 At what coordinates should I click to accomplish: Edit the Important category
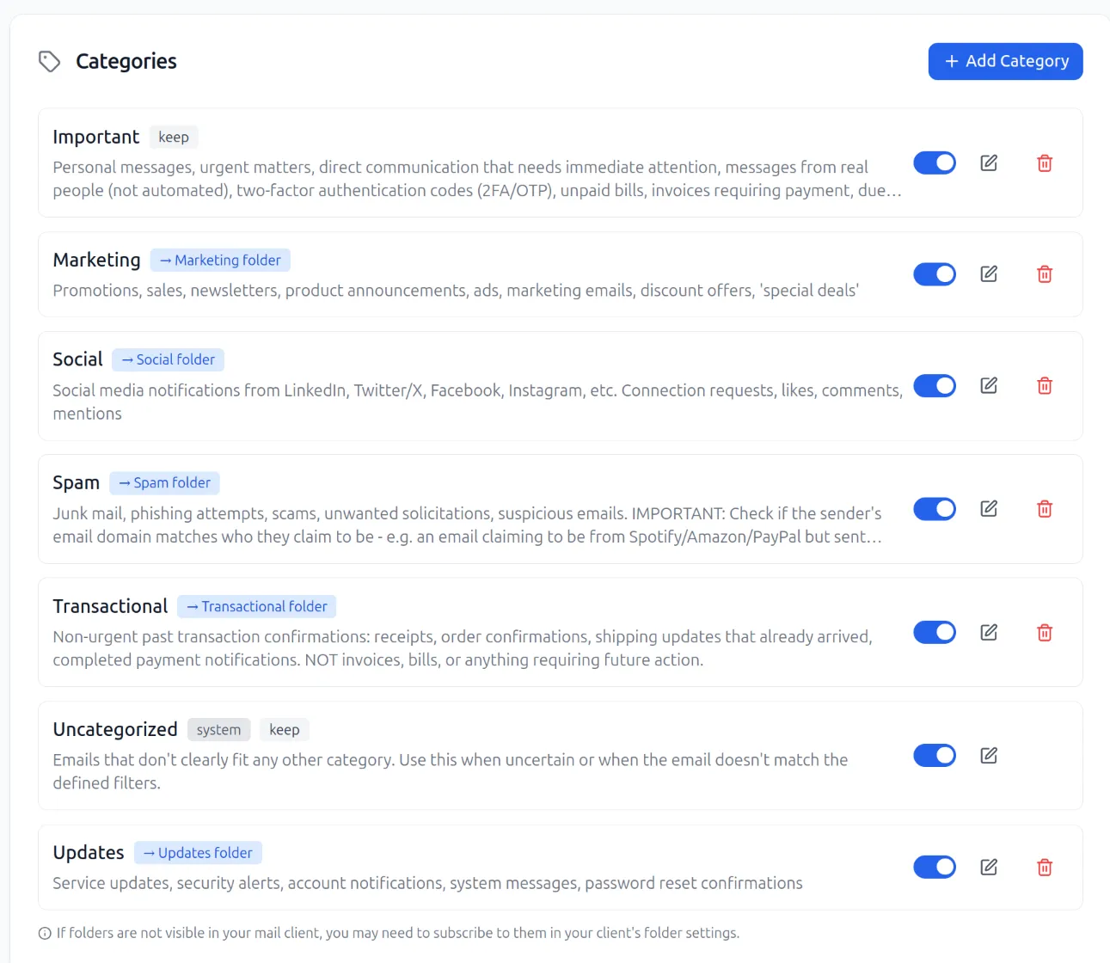point(989,163)
